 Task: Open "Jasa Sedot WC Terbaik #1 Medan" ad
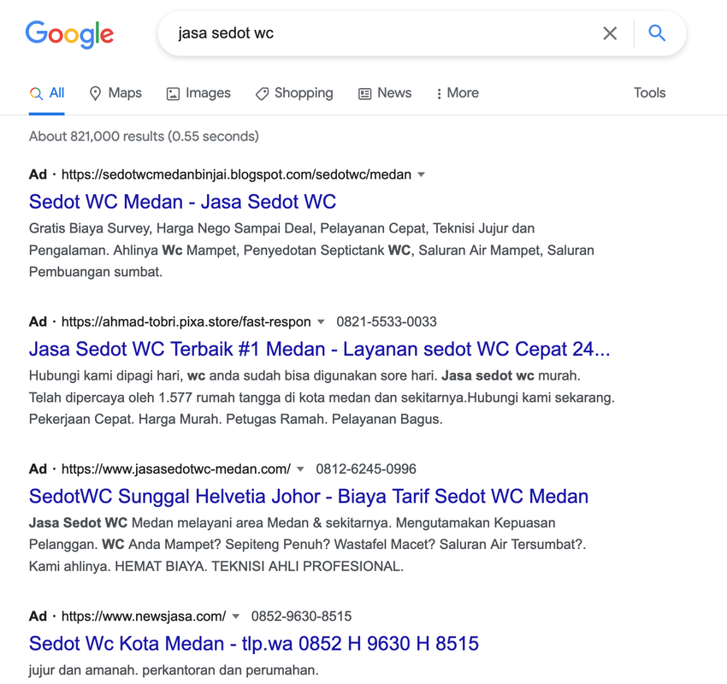click(319, 349)
